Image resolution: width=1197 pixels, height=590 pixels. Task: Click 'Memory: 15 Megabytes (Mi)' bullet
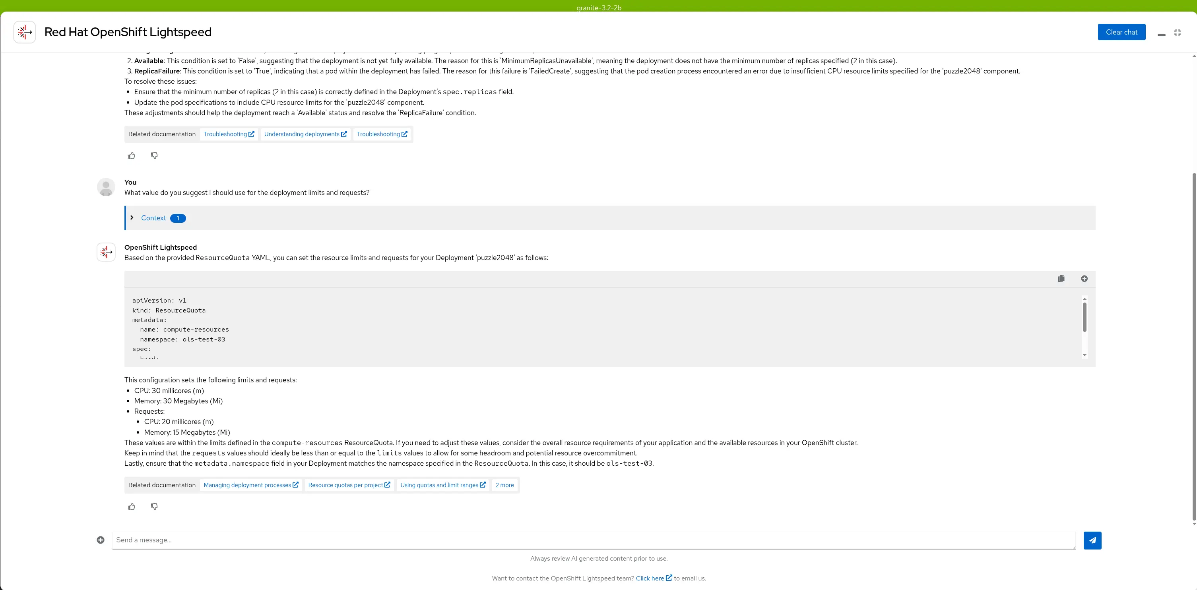coord(187,432)
